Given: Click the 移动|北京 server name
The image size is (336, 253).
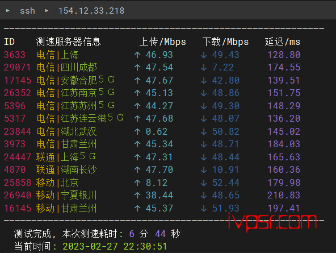Looking at the screenshot, I should [57, 183].
